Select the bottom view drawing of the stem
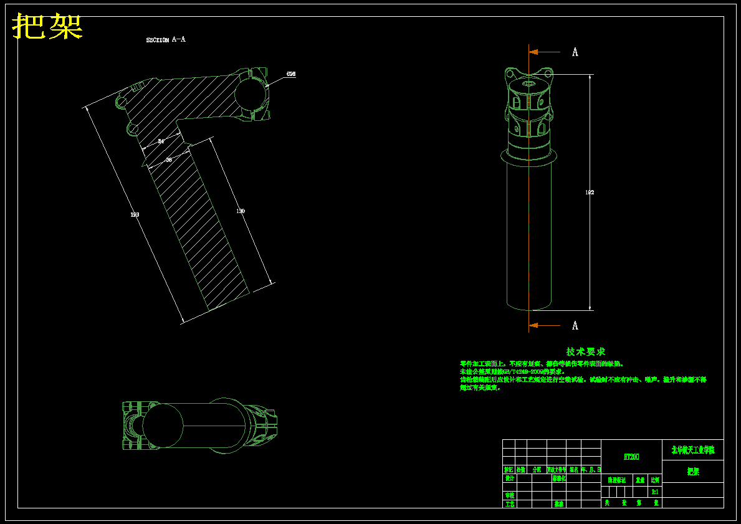Image resolution: width=741 pixels, height=524 pixels. tap(199, 426)
